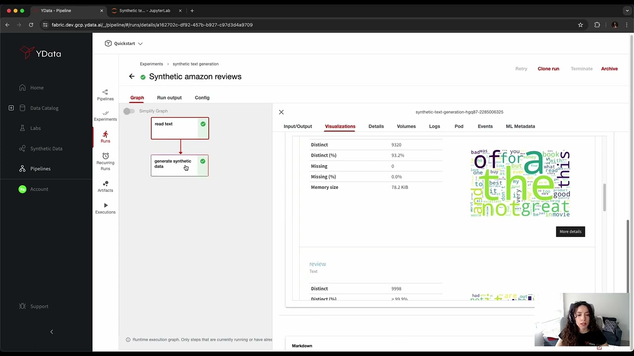This screenshot has height=356, width=634.
Task: Collapse the left sidebar with chevron
Action: coord(52,332)
